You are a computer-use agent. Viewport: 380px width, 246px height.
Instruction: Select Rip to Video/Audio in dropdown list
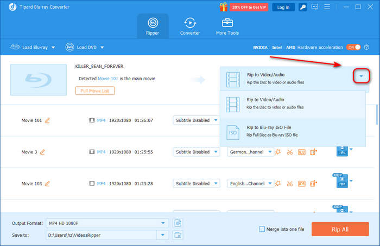(x=293, y=104)
